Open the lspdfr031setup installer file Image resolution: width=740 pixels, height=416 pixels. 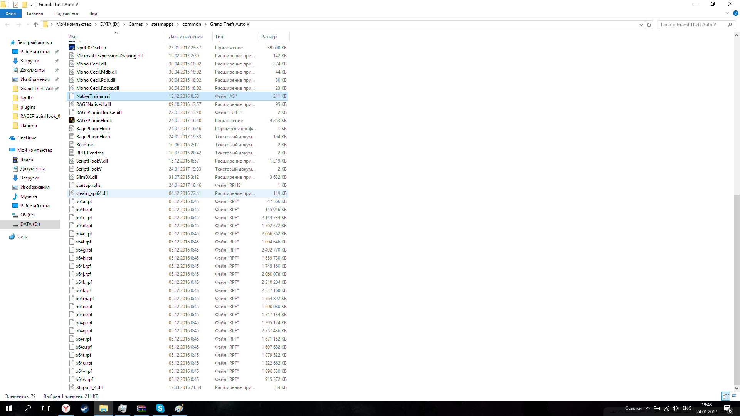[x=91, y=48]
